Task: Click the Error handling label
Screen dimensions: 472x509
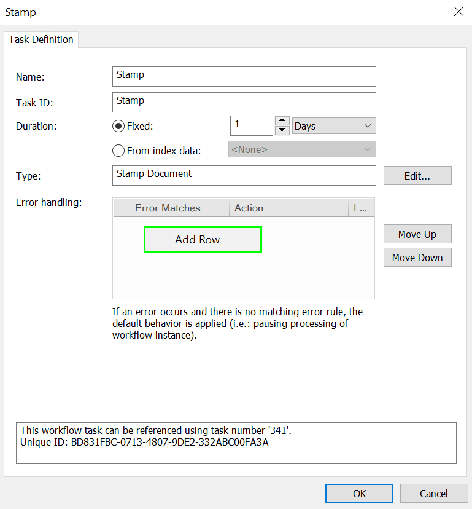Action: point(49,203)
